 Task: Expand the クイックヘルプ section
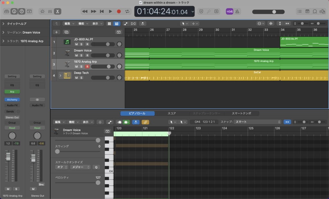(4, 24)
